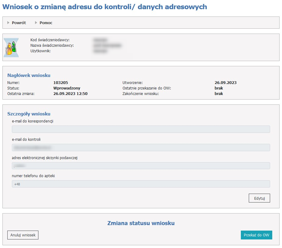Image resolution: width=282 pixels, height=248 pixels.
Task: Click the Anuluj wniosek button
Action: (23, 235)
